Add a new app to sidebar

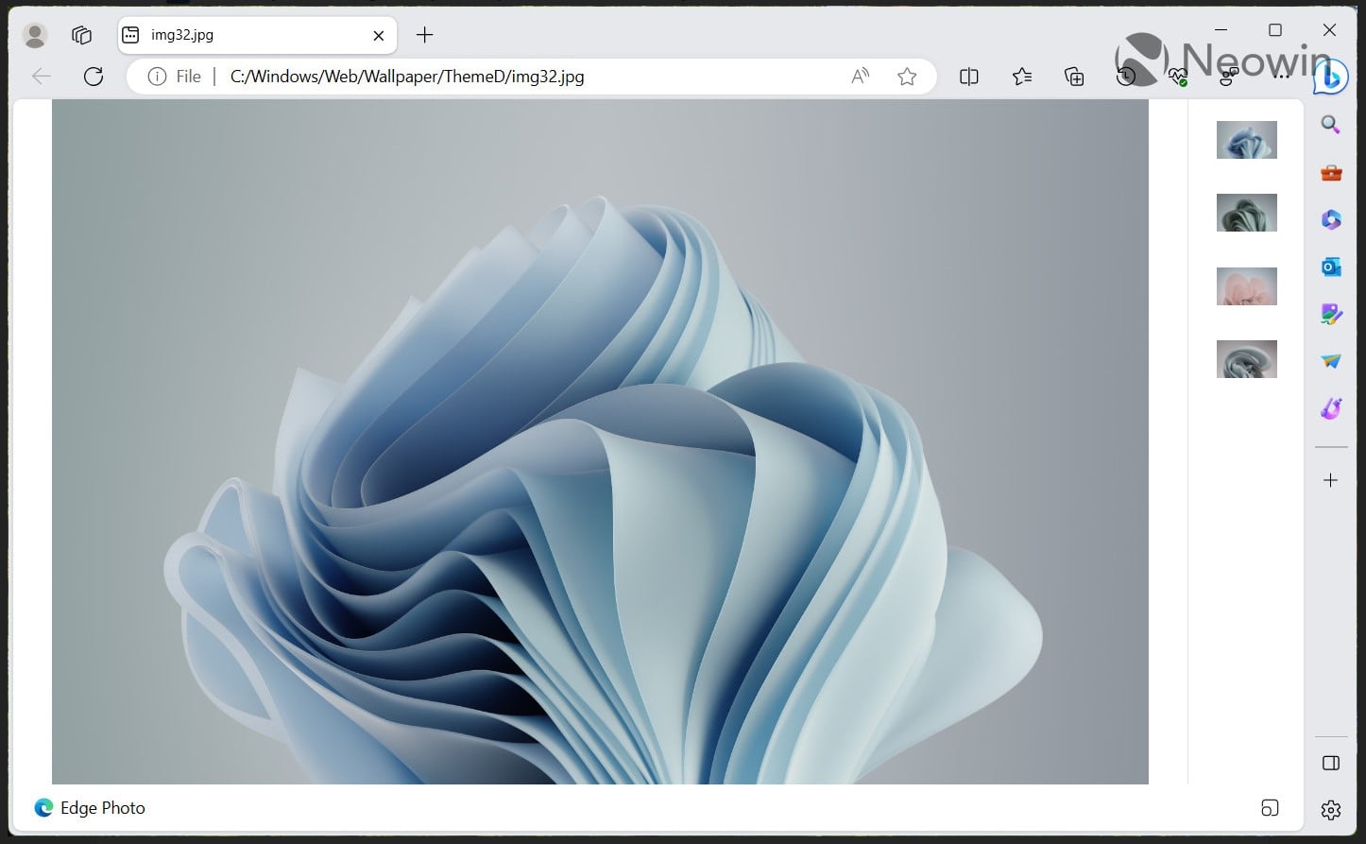[x=1331, y=480]
